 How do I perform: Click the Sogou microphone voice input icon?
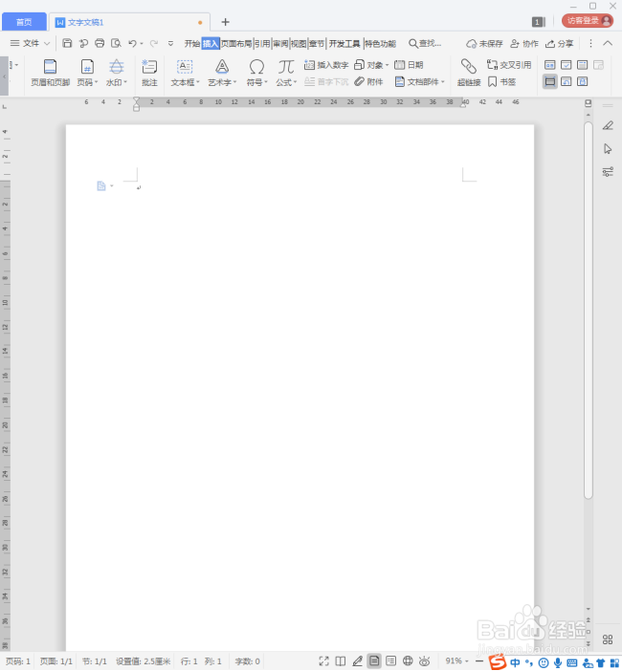click(x=557, y=662)
